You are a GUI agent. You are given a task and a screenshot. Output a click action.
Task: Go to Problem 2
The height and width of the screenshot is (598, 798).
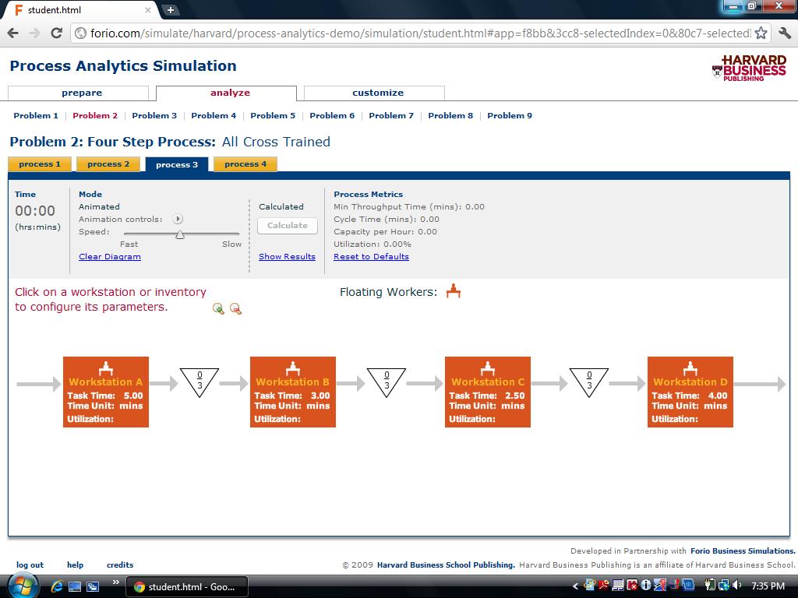pyautogui.click(x=94, y=115)
